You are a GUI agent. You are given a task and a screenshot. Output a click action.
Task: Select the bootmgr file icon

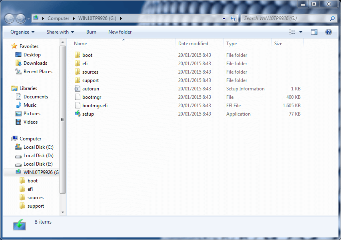pyautogui.click(x=78, y=97)
